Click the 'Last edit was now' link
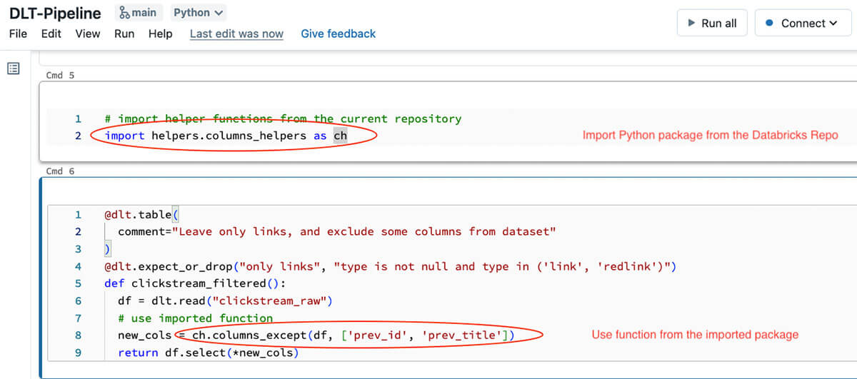Viewport: 857px width, 379px height. tap(236, 34)
